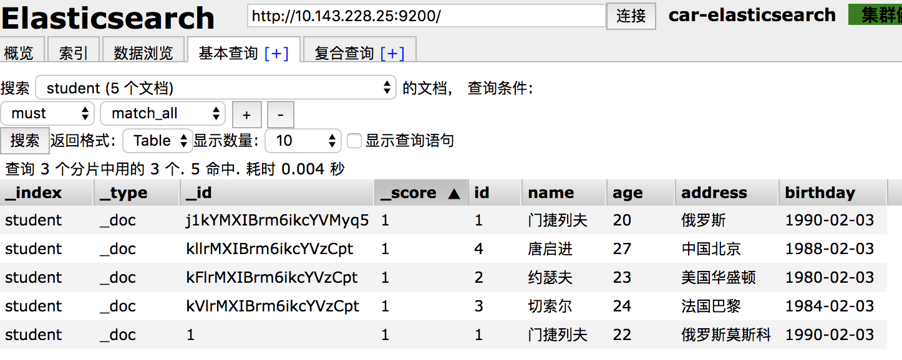Remove query condition with - button
Screen dimensions: 902x360
click(281, 115)
